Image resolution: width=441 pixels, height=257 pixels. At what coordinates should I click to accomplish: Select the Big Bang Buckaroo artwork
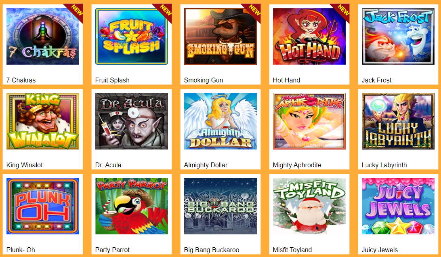[220, 206]
